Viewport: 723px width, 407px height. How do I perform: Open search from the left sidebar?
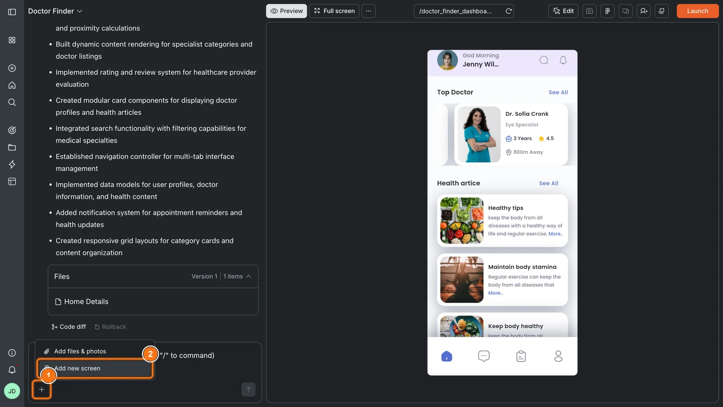pyautogui.click(x=12, y=102)
